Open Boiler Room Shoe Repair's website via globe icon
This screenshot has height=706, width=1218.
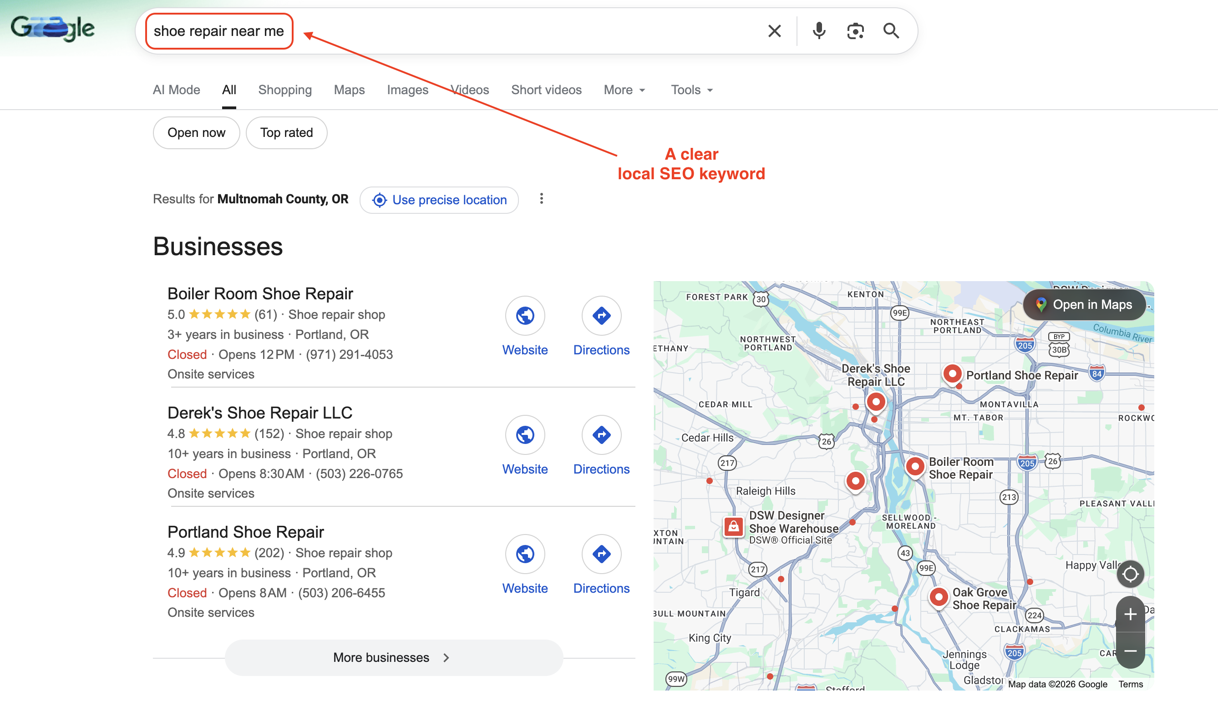click(x=525, y=315)
